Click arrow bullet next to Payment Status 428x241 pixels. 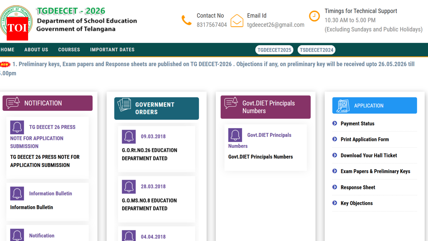(335, 123)
